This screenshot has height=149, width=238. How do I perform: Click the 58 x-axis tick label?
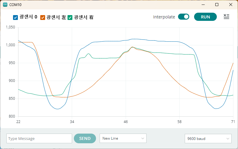(180, 122)
